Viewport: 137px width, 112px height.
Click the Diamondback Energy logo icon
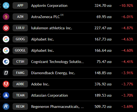(x=6, y=73)
